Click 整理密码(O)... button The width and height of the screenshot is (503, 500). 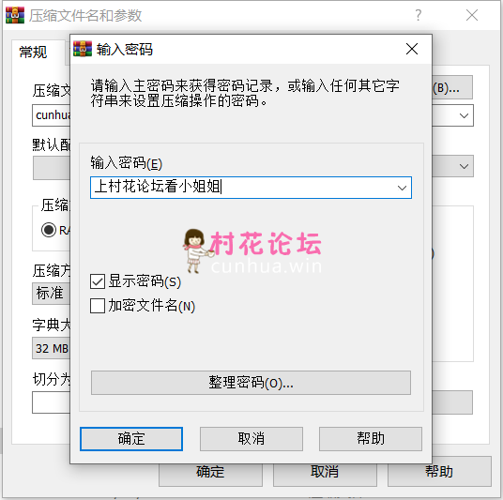251,383
